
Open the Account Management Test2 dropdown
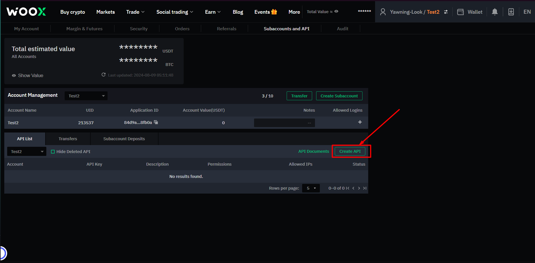[x=86, y=96]
